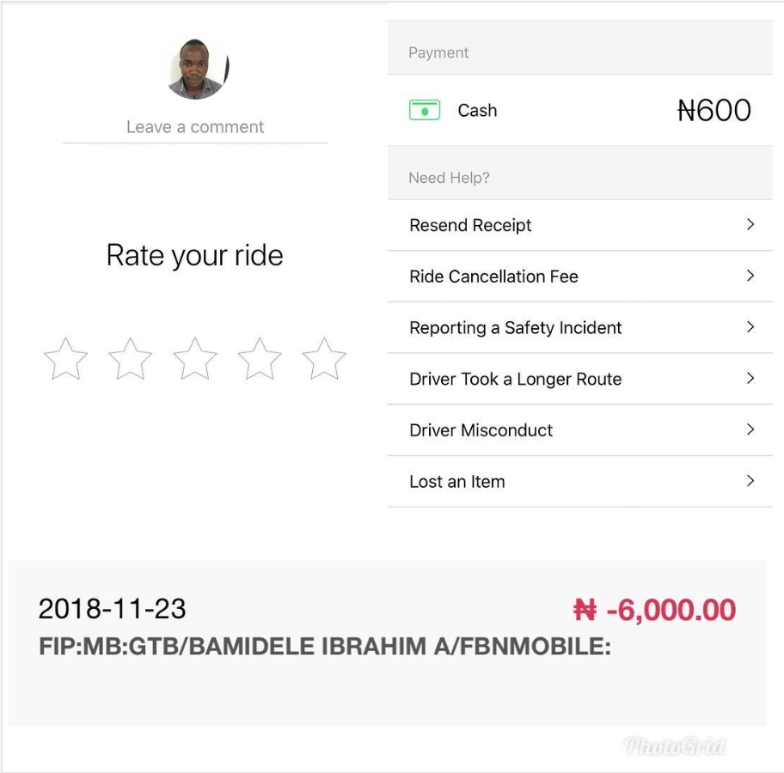Open Driver Misconduct chevron arrow
This screenshot has width=784, height=773.
point(750,429)
